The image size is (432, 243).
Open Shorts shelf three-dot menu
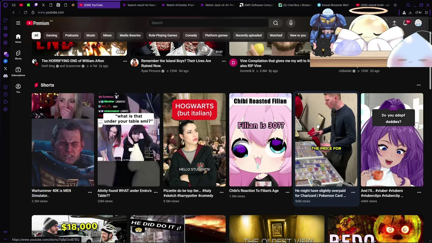tap(418, 85)
